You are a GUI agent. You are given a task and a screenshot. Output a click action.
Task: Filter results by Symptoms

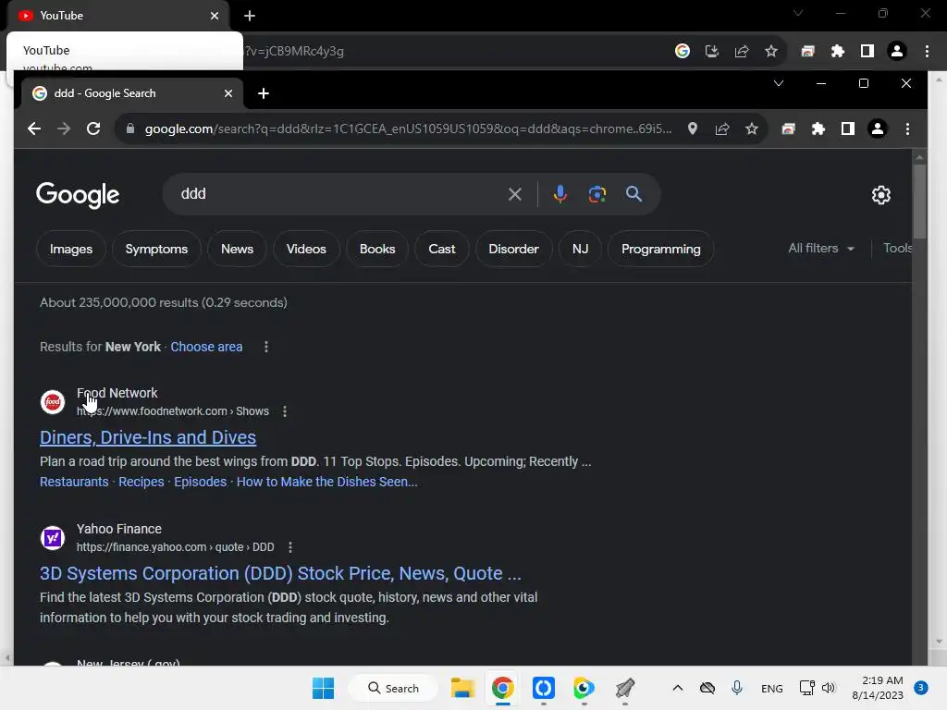click(x=156, y=249)
